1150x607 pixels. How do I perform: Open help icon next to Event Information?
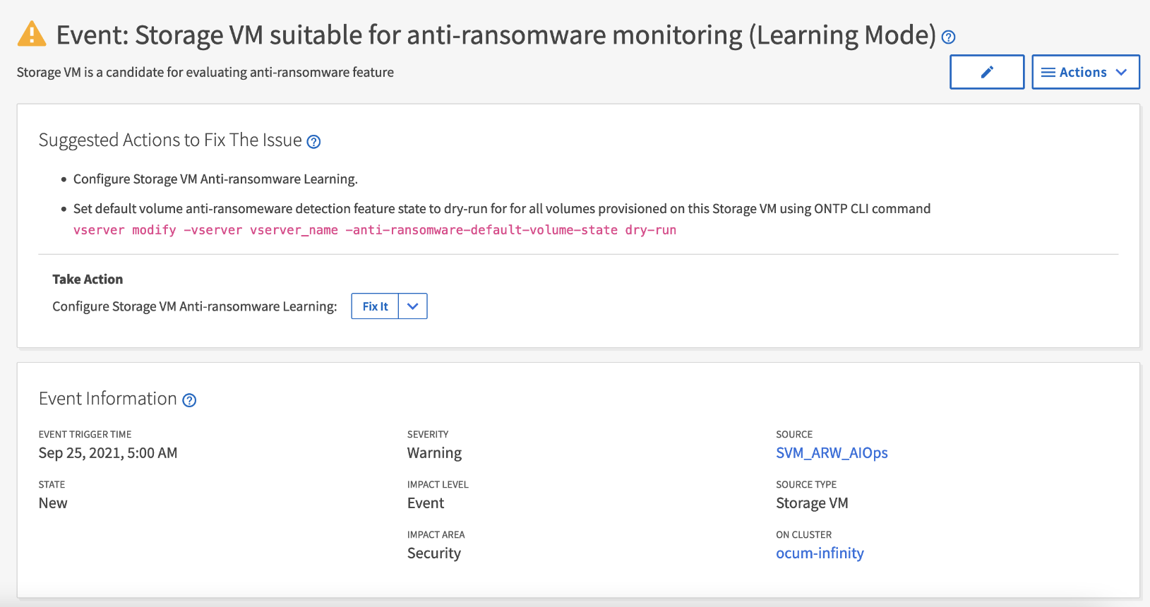point(189,400)
